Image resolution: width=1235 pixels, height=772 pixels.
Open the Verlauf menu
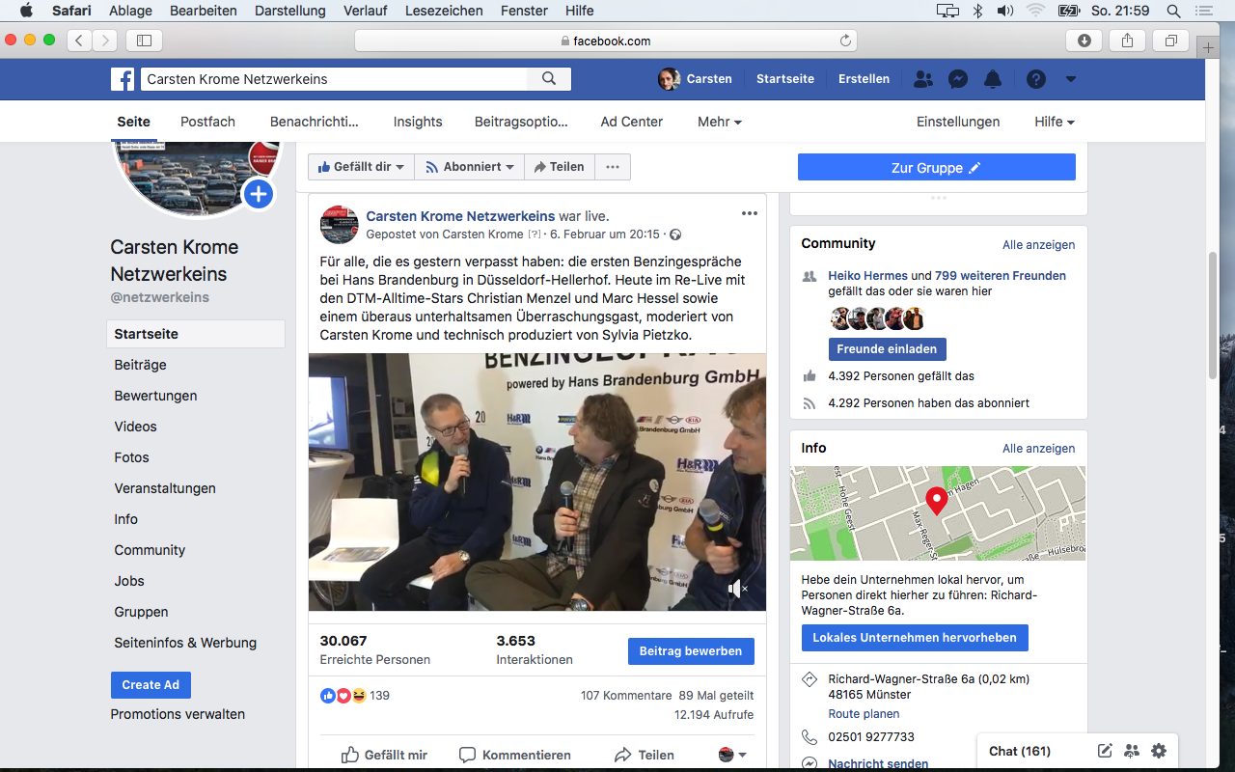tap(368, 12)
